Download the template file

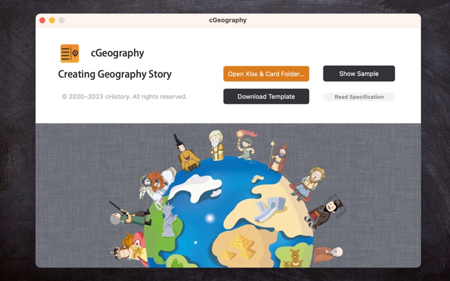[266, 96]
